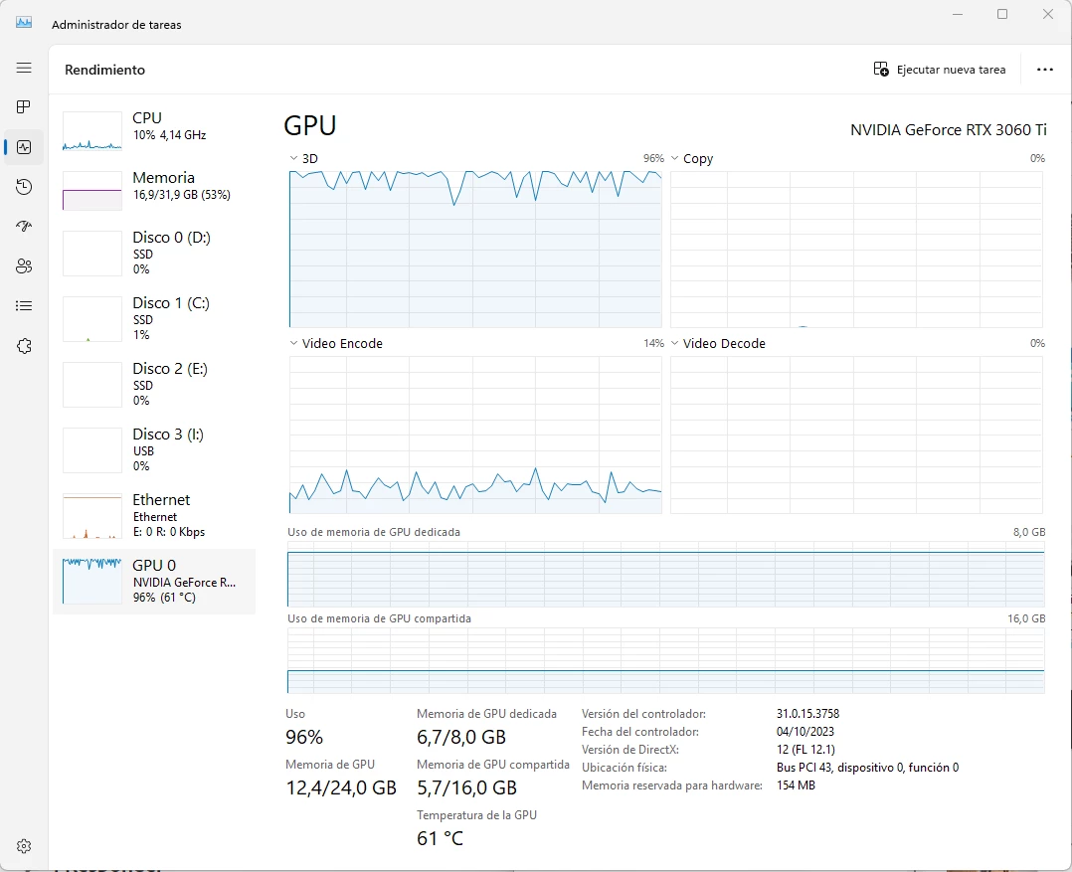1072x872 pixels.
Task: Click the 154 MB hardware reserved value
Action: [x=796, y=785]
